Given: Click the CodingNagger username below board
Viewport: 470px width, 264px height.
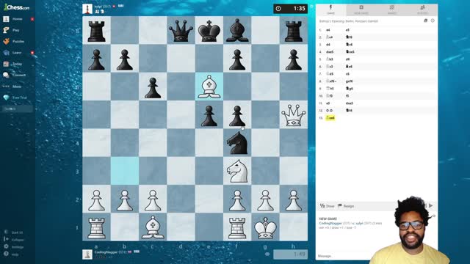Looking at the screenshot, I should click(106, 252).
